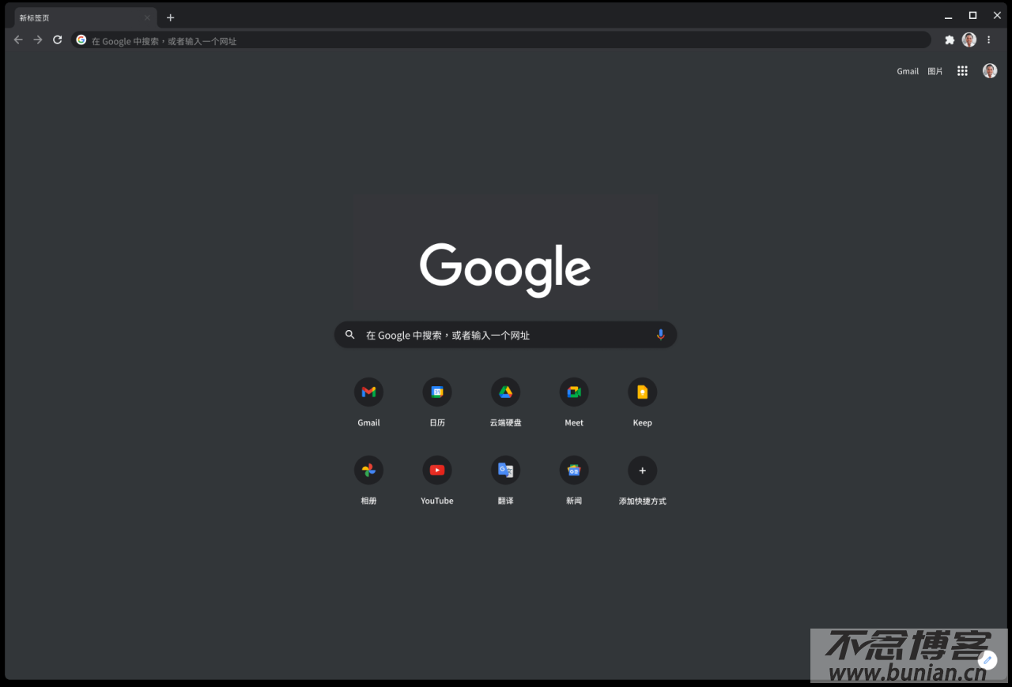Close the 新标签页 tab

(x=146, y=17)
